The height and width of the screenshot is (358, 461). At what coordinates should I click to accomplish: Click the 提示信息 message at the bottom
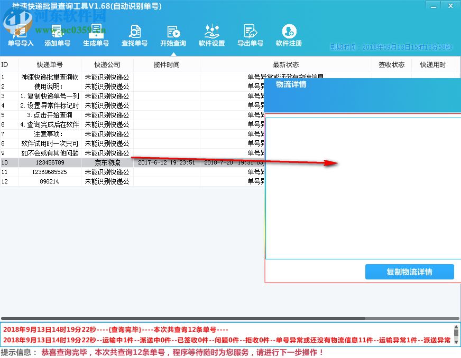(159, 351)
